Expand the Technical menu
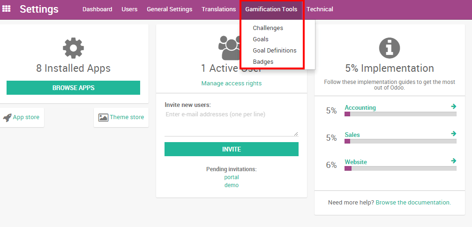 [320, 9]
